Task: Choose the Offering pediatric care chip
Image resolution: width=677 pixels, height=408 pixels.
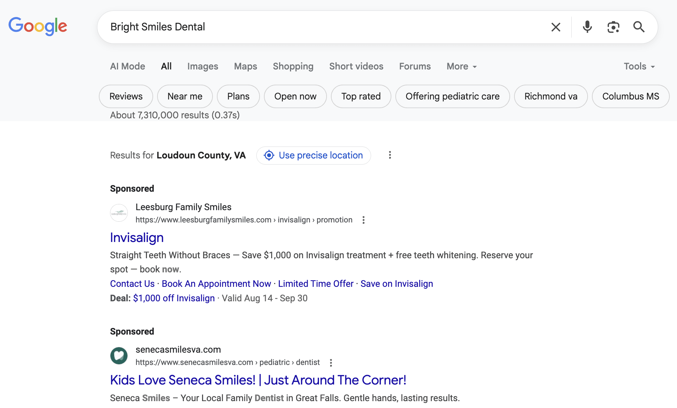Action: [x=453, y=97]
